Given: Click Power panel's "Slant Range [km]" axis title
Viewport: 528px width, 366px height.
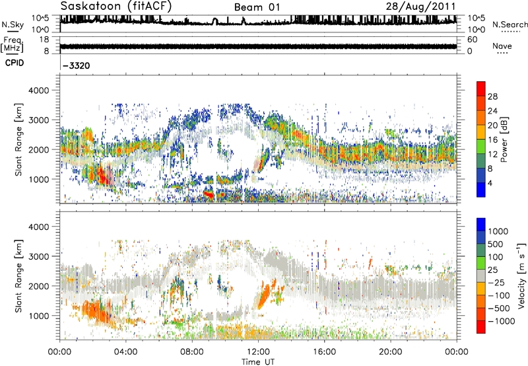Looking at the screenshot, I should pos(18,140).
